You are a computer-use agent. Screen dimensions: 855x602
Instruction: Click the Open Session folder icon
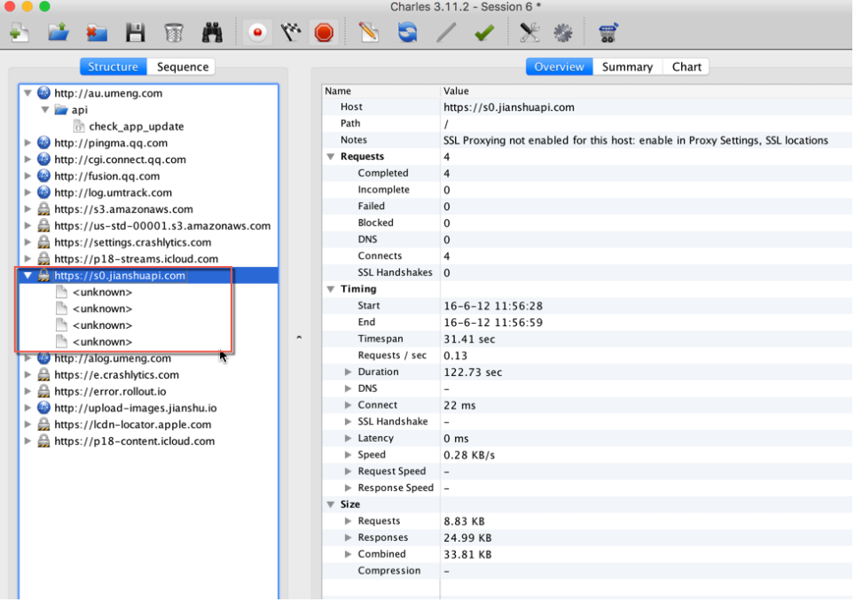pyautogui.click(x=59, y=33)
